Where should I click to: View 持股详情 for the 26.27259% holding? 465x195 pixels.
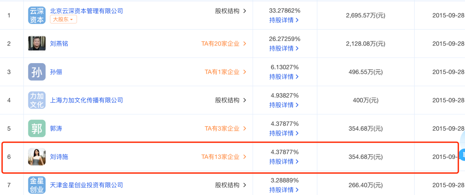coord(284,48)
